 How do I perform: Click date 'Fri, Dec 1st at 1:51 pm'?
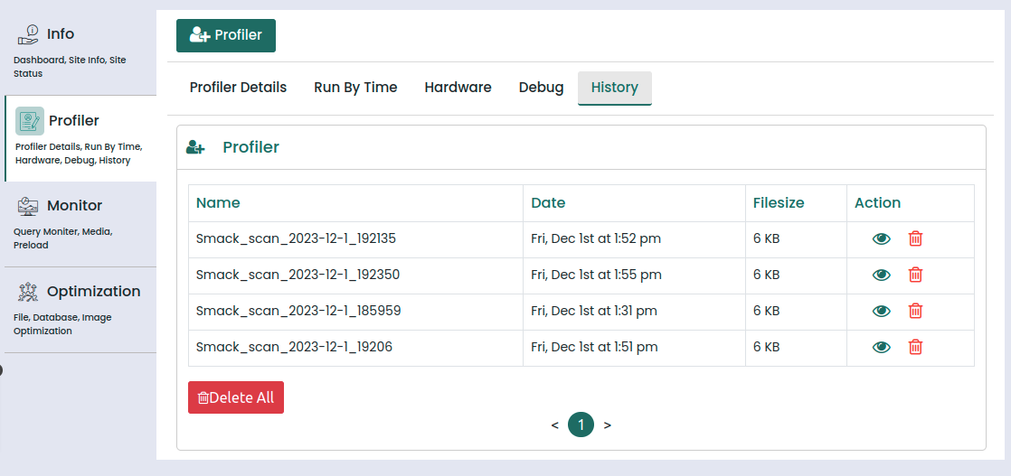pos(594,347)
